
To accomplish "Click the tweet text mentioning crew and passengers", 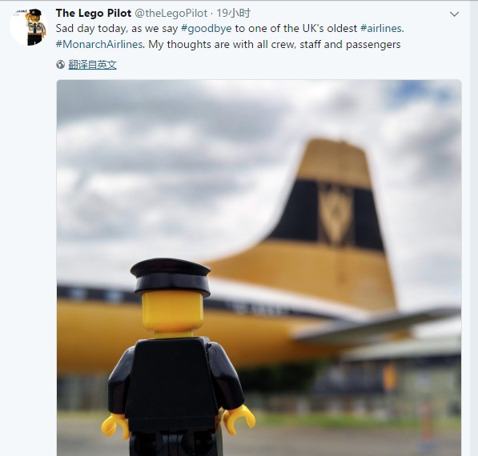I will click(x=275, y=45).
